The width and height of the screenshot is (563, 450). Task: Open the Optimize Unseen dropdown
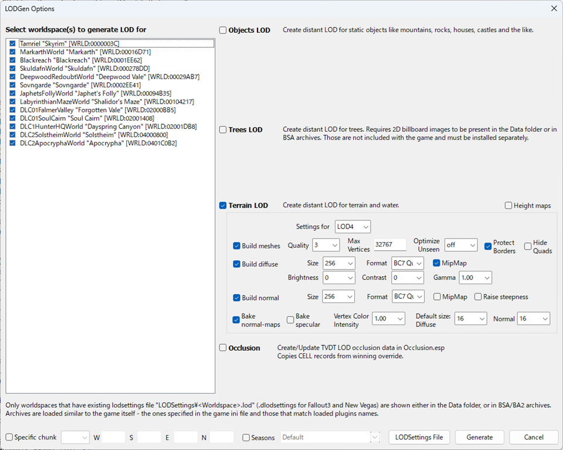point(461,245)
